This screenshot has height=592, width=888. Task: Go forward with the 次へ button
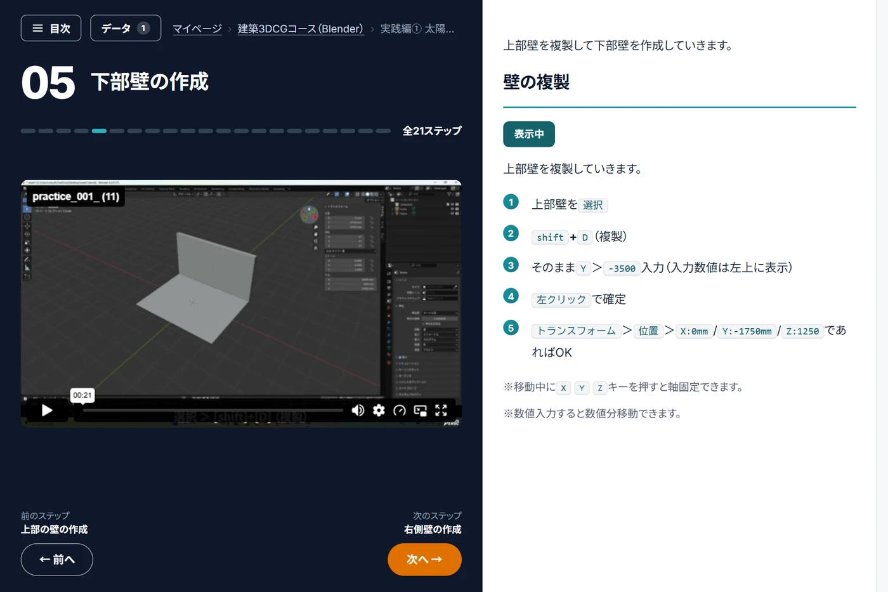424,560
